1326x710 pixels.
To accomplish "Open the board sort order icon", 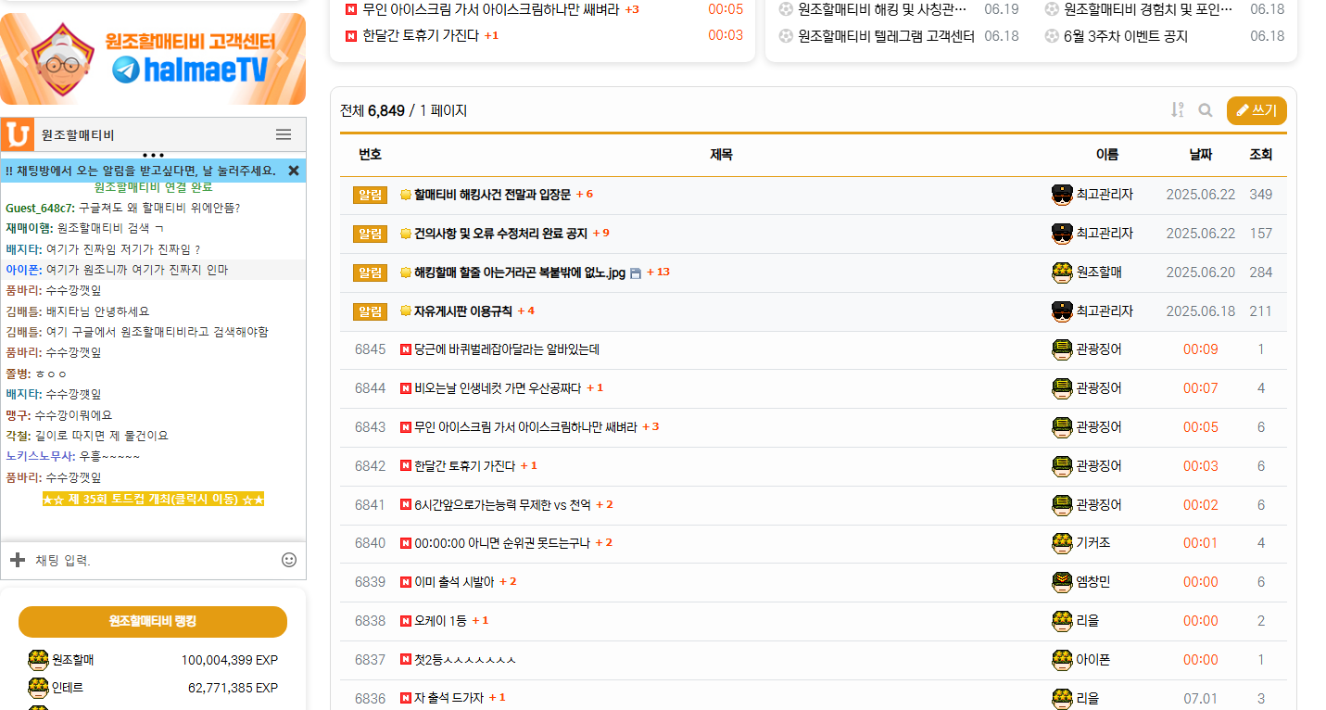I will click(1177, 110).
